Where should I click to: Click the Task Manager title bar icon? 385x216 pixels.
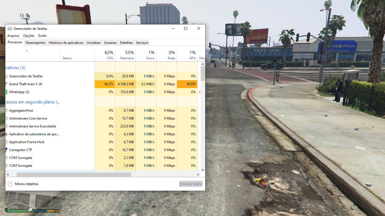tap(10, 29)
